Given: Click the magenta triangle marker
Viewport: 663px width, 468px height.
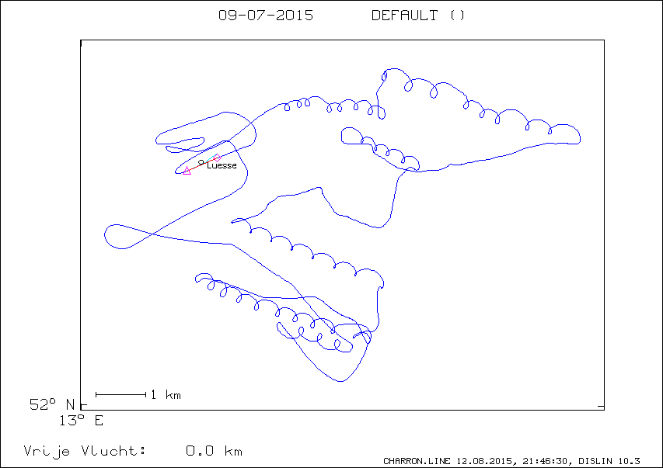Looking at the screenshot, I should pyautogui.click(x=187, y=171).
